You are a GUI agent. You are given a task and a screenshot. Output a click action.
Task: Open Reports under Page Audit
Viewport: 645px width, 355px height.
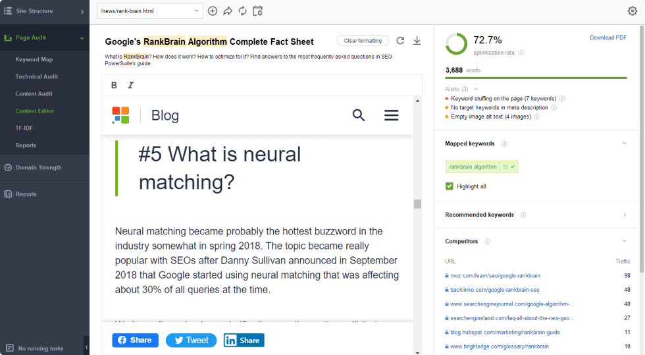click(26, 146)
